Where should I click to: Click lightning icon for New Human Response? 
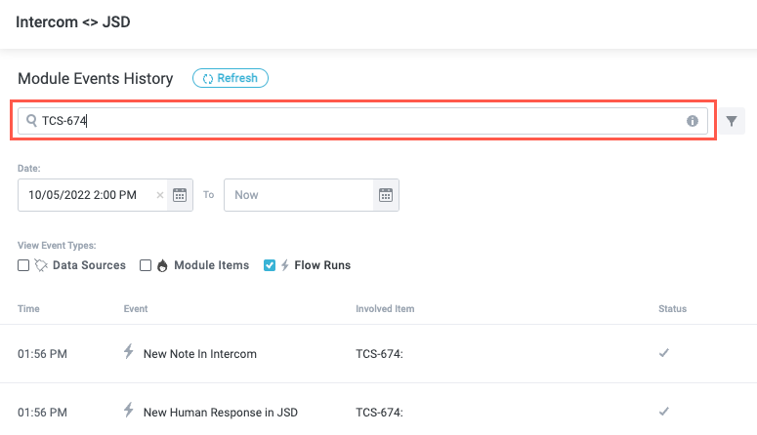click(x=128, y=411)
